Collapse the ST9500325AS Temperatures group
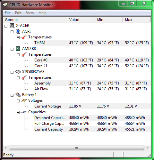This screenshot has width=154, height=160. tap(18, 78)
